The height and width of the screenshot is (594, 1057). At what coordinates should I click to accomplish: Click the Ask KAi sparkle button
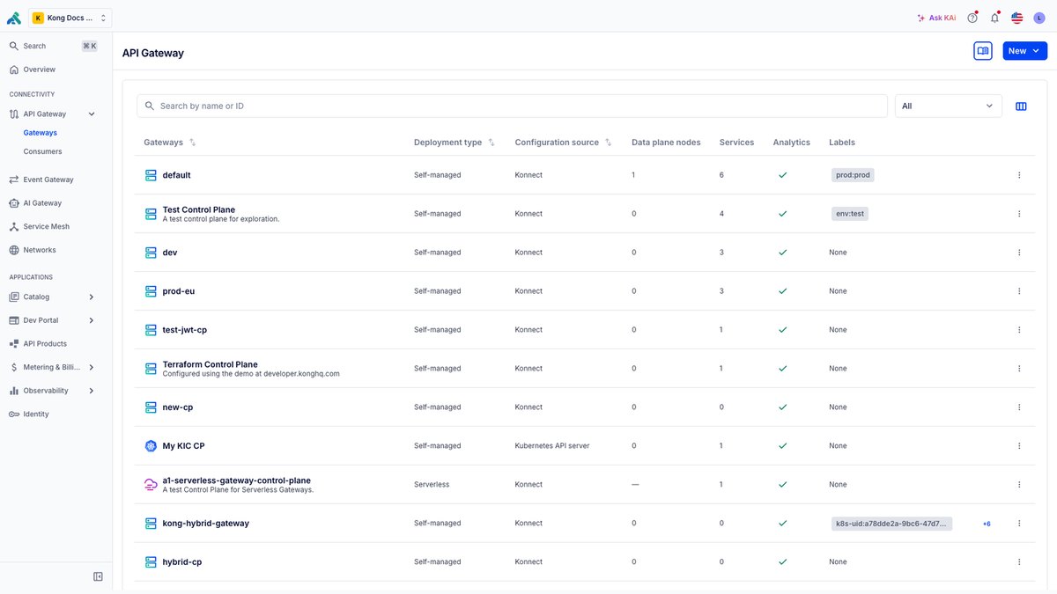[x=936, y=18]
